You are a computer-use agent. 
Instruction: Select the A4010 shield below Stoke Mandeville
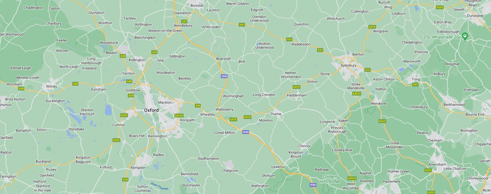pyautogui.click(x=357, y=94)
